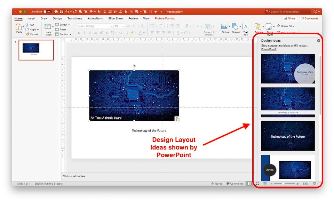334x202 pixels.
Task: Click Stop suggesting ideas link
Action: point(284,47)
